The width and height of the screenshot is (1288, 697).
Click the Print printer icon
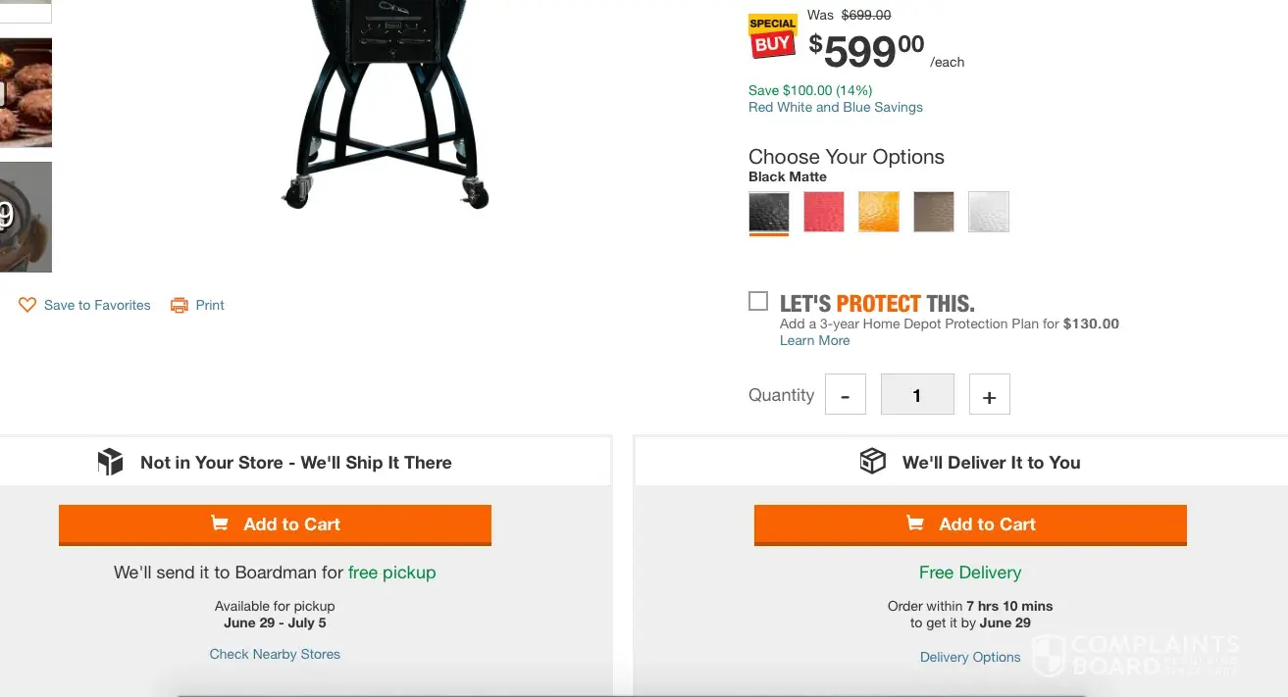(179, 305)
